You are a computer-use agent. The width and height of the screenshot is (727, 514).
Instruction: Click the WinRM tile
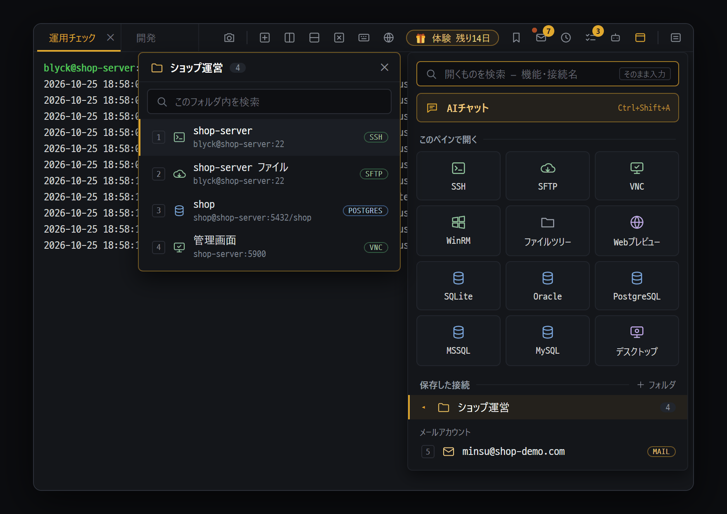[459, 231]
